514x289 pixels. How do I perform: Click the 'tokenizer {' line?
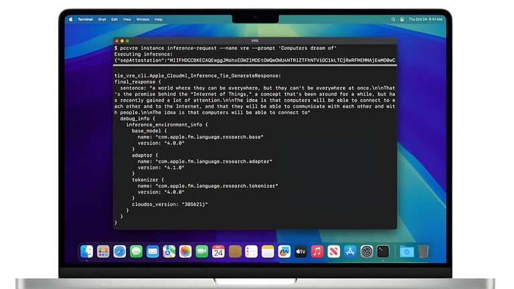tap(148, 180)
